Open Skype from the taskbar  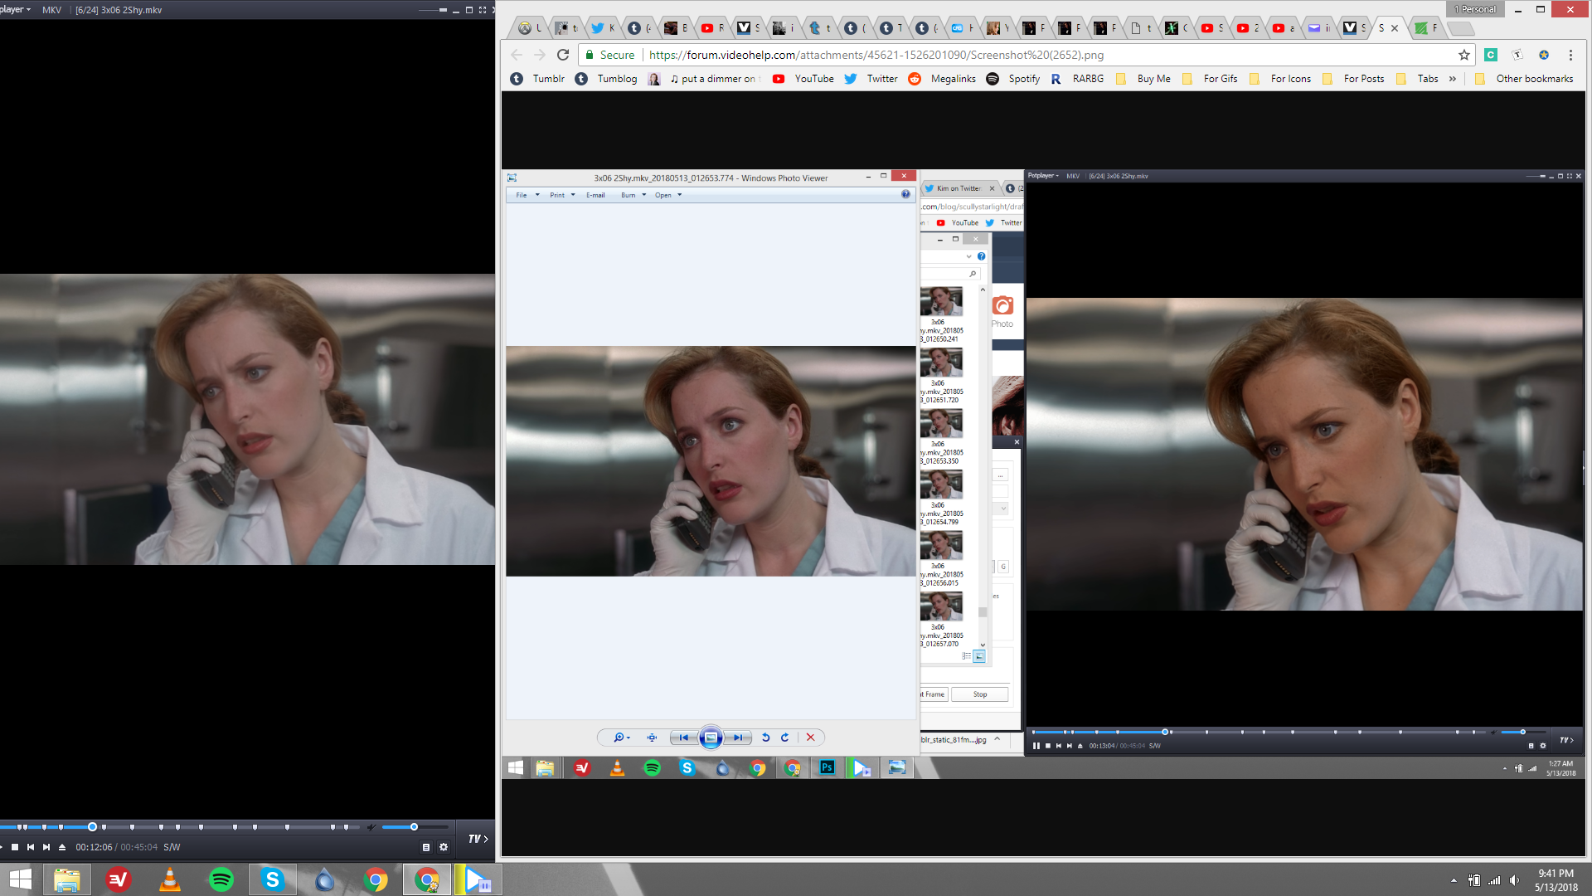click(x=272, y=879)
